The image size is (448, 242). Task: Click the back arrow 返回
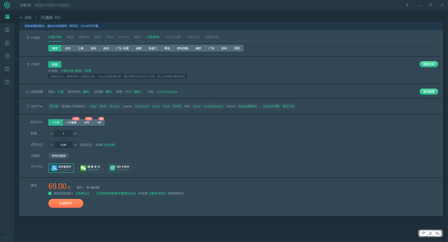[x=25, y=17]
